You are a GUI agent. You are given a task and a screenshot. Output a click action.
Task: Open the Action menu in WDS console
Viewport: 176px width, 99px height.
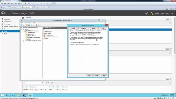coord(26,23)
